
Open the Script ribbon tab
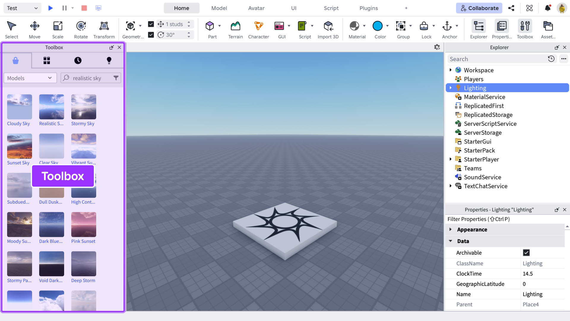click(331, 8)
